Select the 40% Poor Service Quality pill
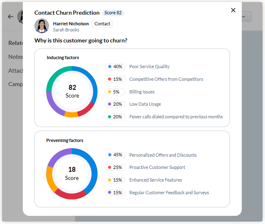The height and width of the screenshot is (224, 265). (115, 67)
